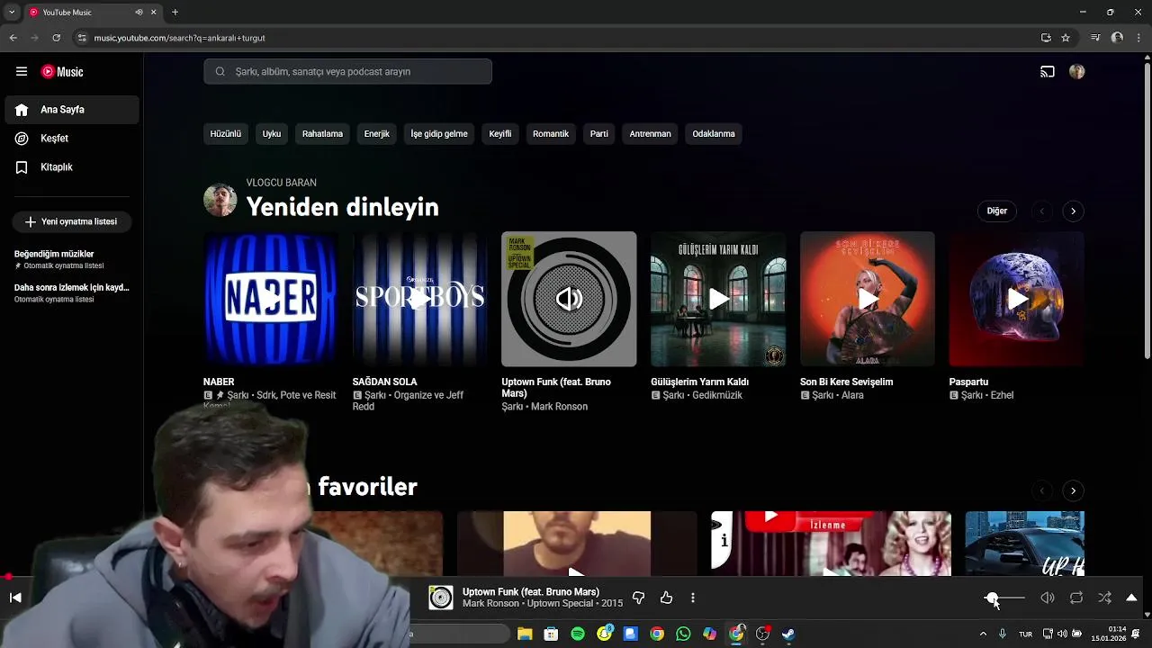Bookmark this page with star icon
Image resolution: width=1152 pixels, height=648 pixels.
click(1066, 38)
